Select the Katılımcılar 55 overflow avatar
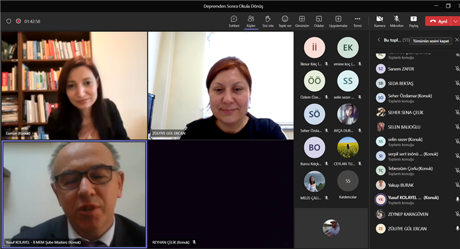Screen dimensions: 460x249 pos(348,181)
